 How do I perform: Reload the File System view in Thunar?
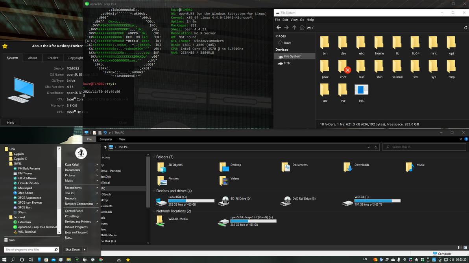(466, 27)
